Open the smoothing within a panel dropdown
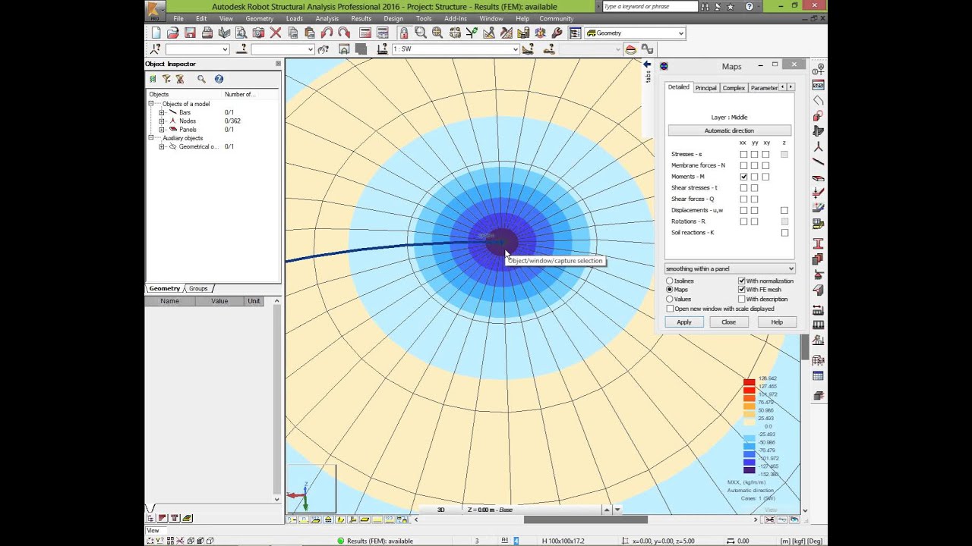Viewport: 972px width, 546px height. [730, 268]
